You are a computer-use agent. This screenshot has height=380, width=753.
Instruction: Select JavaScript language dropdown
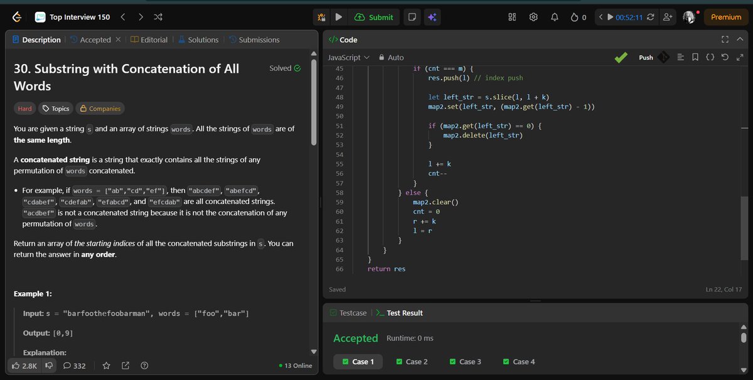pyautogui.click(x=349, y=57)
